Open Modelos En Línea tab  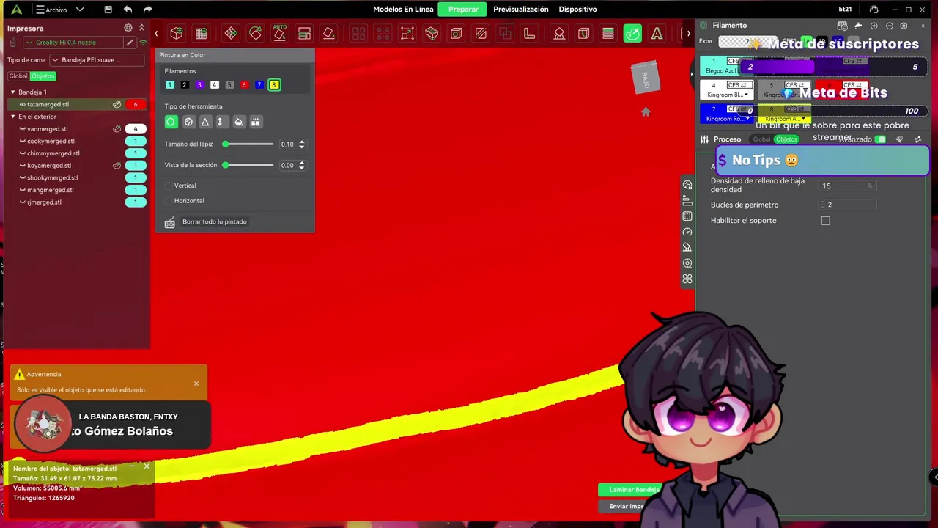(x=403, y=10)
